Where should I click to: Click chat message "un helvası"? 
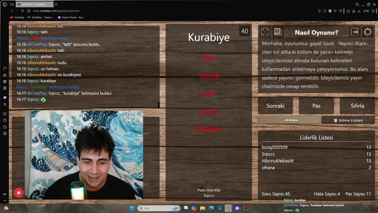click(50, 69)
